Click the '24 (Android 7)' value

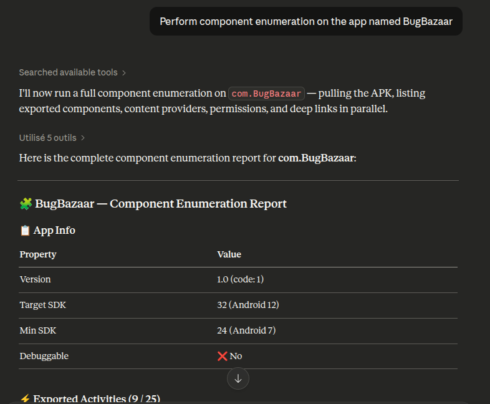[x=246, y=330]
